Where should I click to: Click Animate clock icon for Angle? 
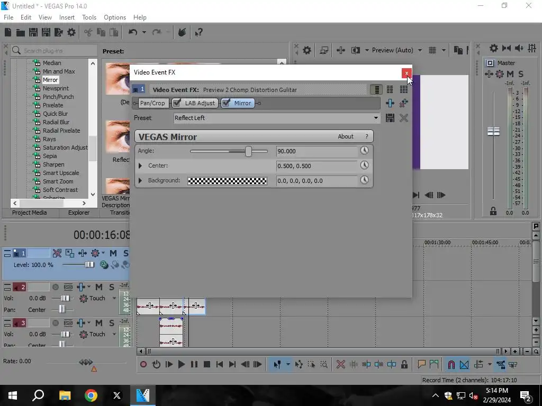click(x=364, y=151)
